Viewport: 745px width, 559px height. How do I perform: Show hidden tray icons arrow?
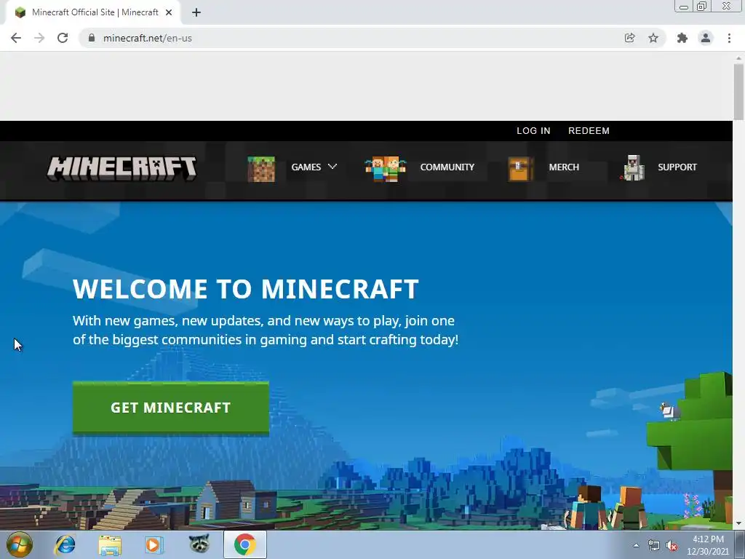(x=636, y=545)
